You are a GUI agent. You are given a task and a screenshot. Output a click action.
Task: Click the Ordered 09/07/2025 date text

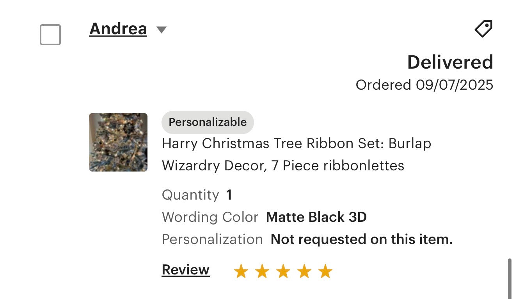pos(424,85)
